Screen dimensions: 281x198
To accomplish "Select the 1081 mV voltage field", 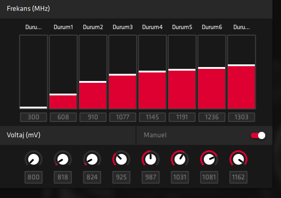I will coord(209,177).
